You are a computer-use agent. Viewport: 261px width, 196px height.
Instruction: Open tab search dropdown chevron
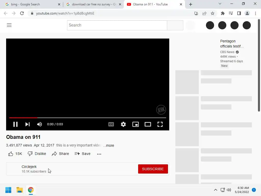[x=220, y=4]
